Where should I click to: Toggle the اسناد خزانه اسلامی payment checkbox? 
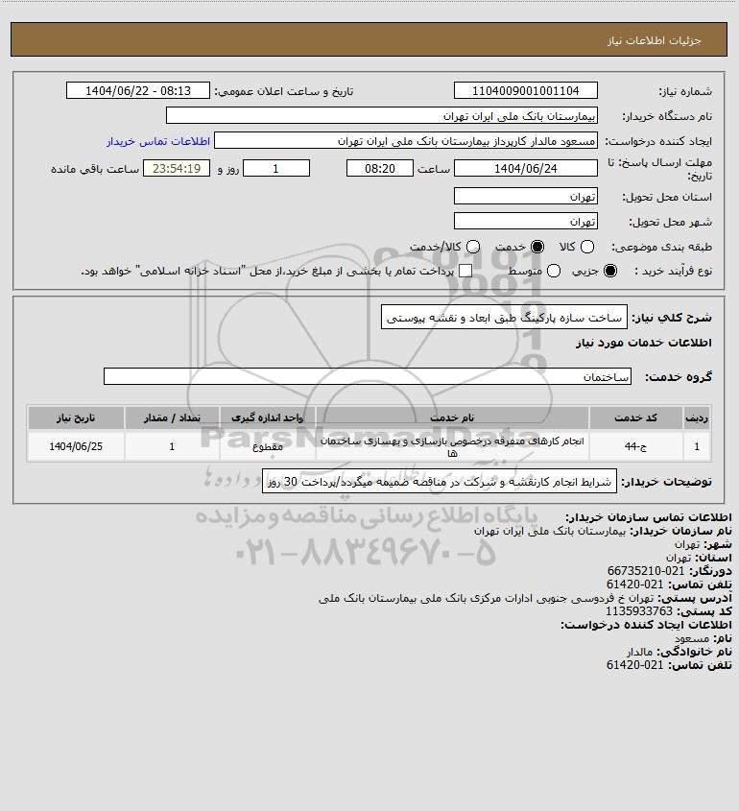[x=465, y=271]
